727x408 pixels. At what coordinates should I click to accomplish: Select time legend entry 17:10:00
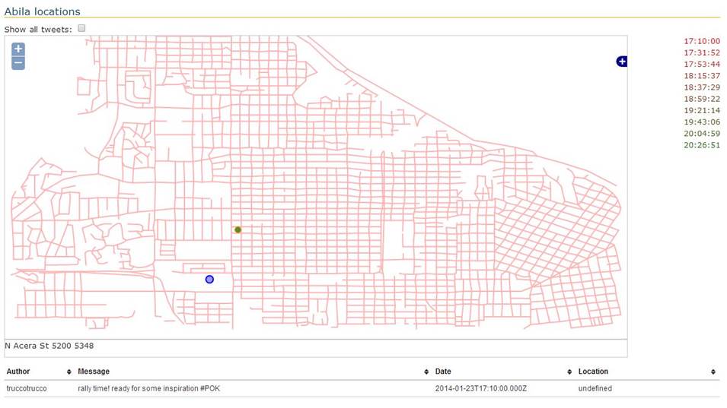(x=702, y=41)
